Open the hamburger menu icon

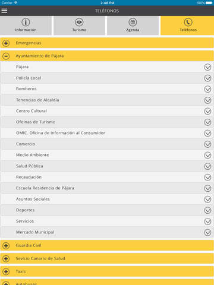[x=4, y=11]
